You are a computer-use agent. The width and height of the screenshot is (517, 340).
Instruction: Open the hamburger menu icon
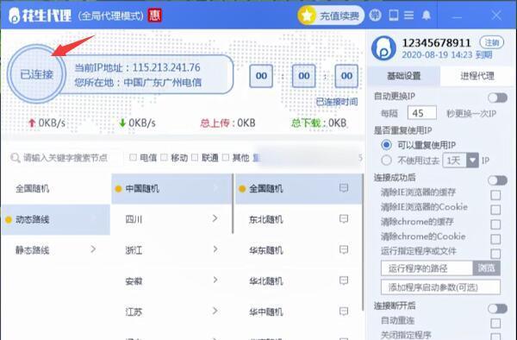click(408, 16)
